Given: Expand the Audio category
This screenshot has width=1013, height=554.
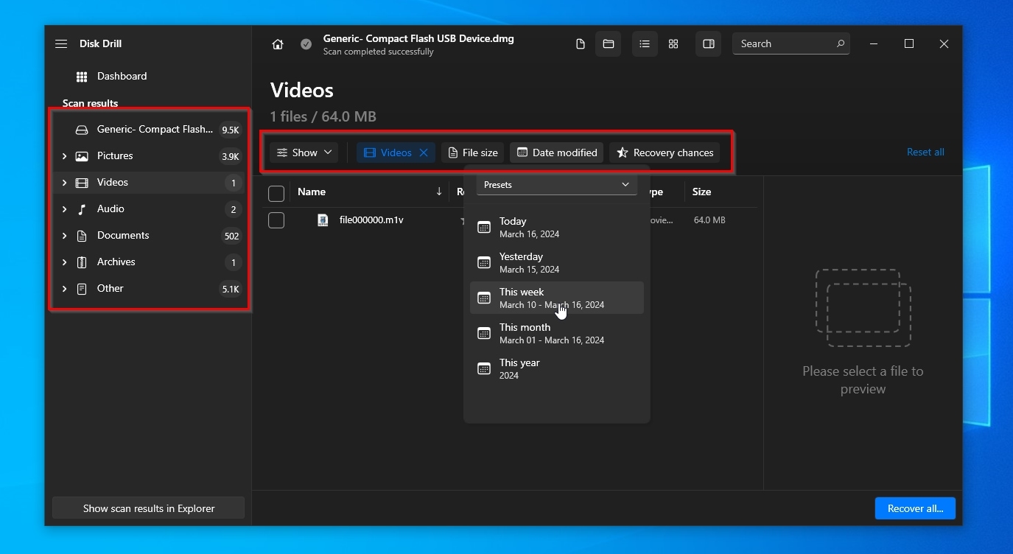Looking at the screenshot, I should pos(64,209).
